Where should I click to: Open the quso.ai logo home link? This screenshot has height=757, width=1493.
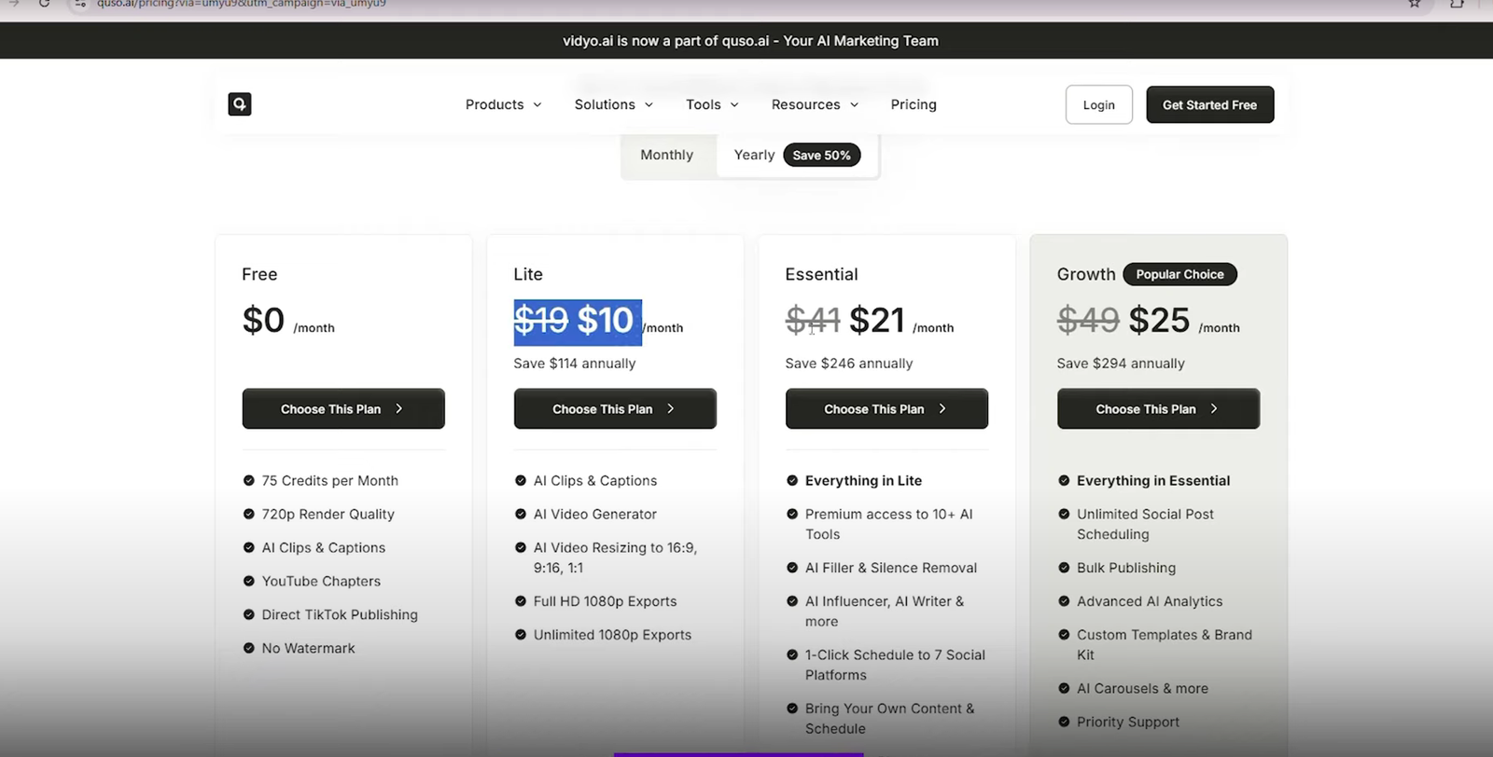pyautogui.click(x=240, y=104)
